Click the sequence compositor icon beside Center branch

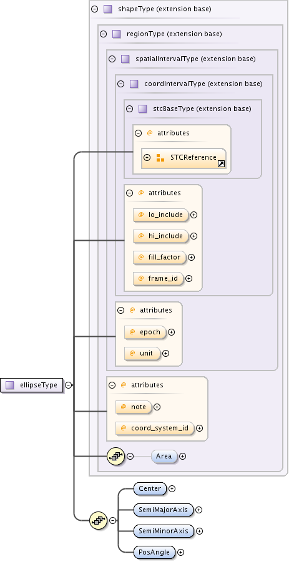98,520
